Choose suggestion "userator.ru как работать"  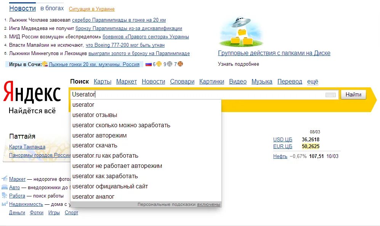point(146,156)
